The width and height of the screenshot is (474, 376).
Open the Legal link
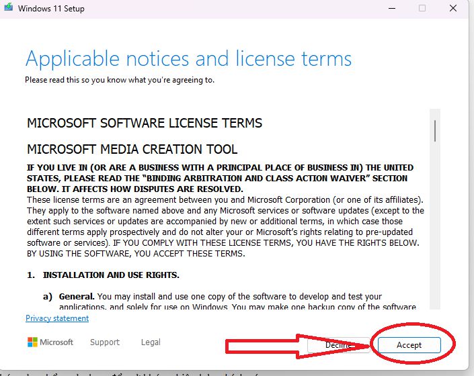pyautogui.click(x=151, y=342)
